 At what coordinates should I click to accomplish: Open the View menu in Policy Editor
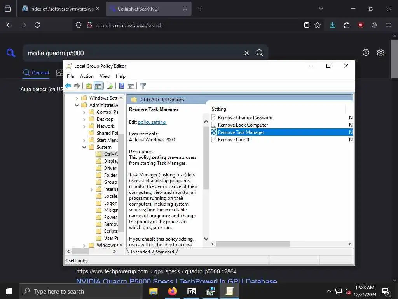[105, 76]
